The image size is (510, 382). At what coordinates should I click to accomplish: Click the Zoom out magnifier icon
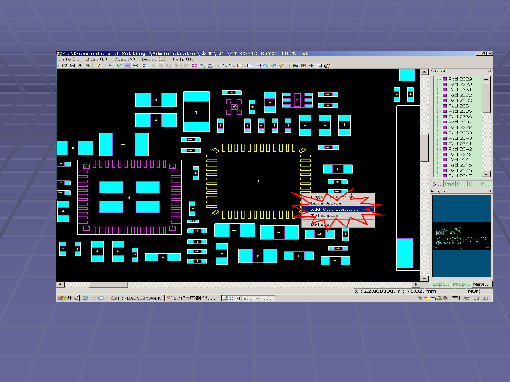click(x=232, y=65)
